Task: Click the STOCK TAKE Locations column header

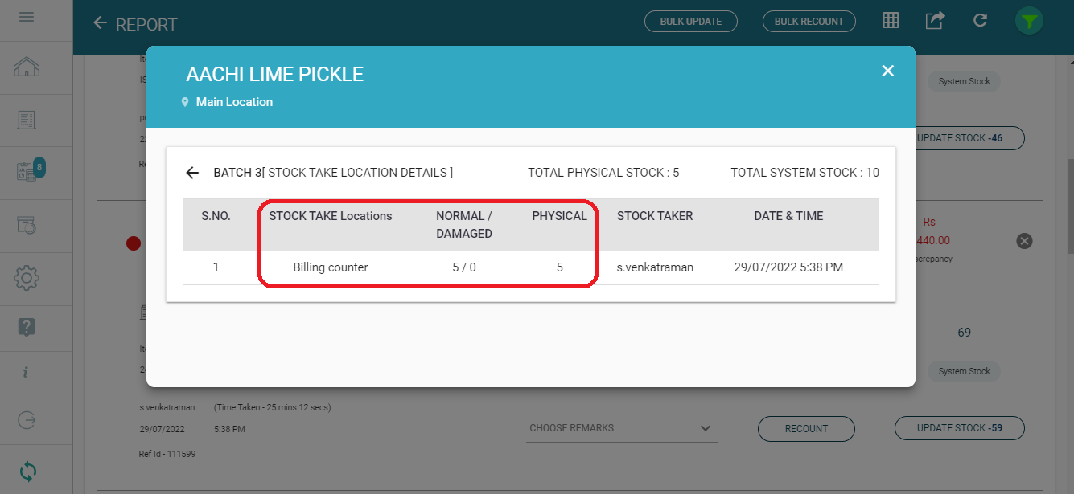Action: pyautogui.click(x=331, y=216)
